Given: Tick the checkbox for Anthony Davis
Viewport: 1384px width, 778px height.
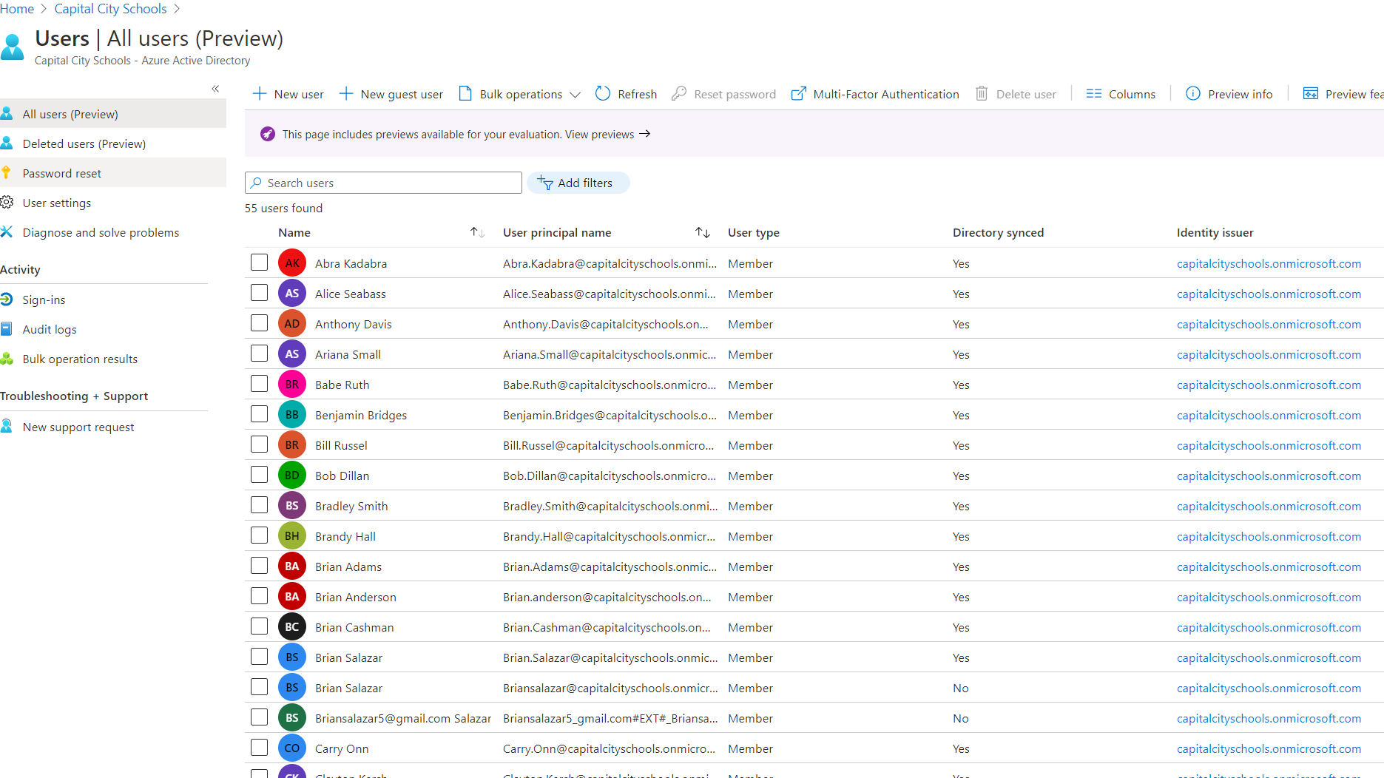Looking at the screenshot, I should (259, 323).
